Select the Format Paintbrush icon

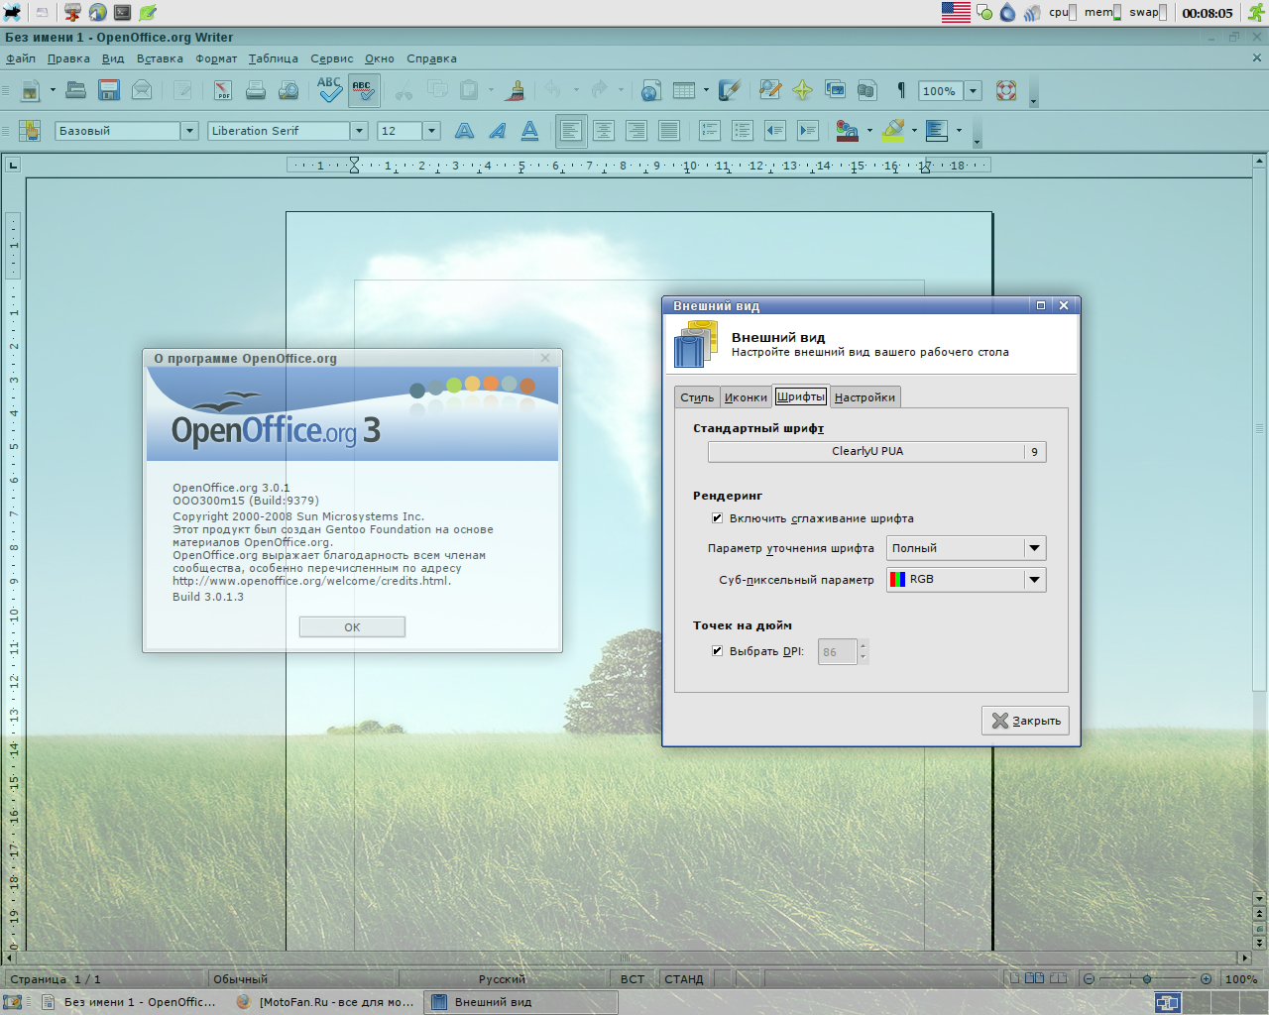click(x=516, y=91)
